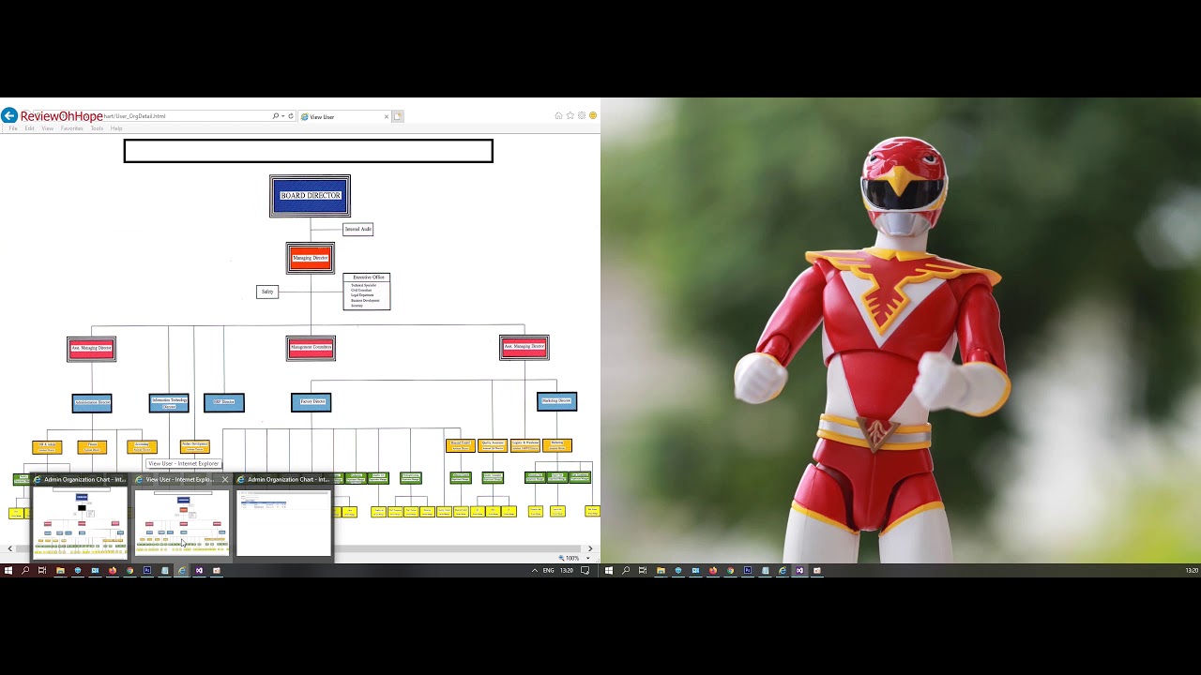The height and width of the screenshot is (675, 1201).
Task: Open File Explorer on the right monitor taskbar
Action: pyautogui.click(x=661, y=570)
